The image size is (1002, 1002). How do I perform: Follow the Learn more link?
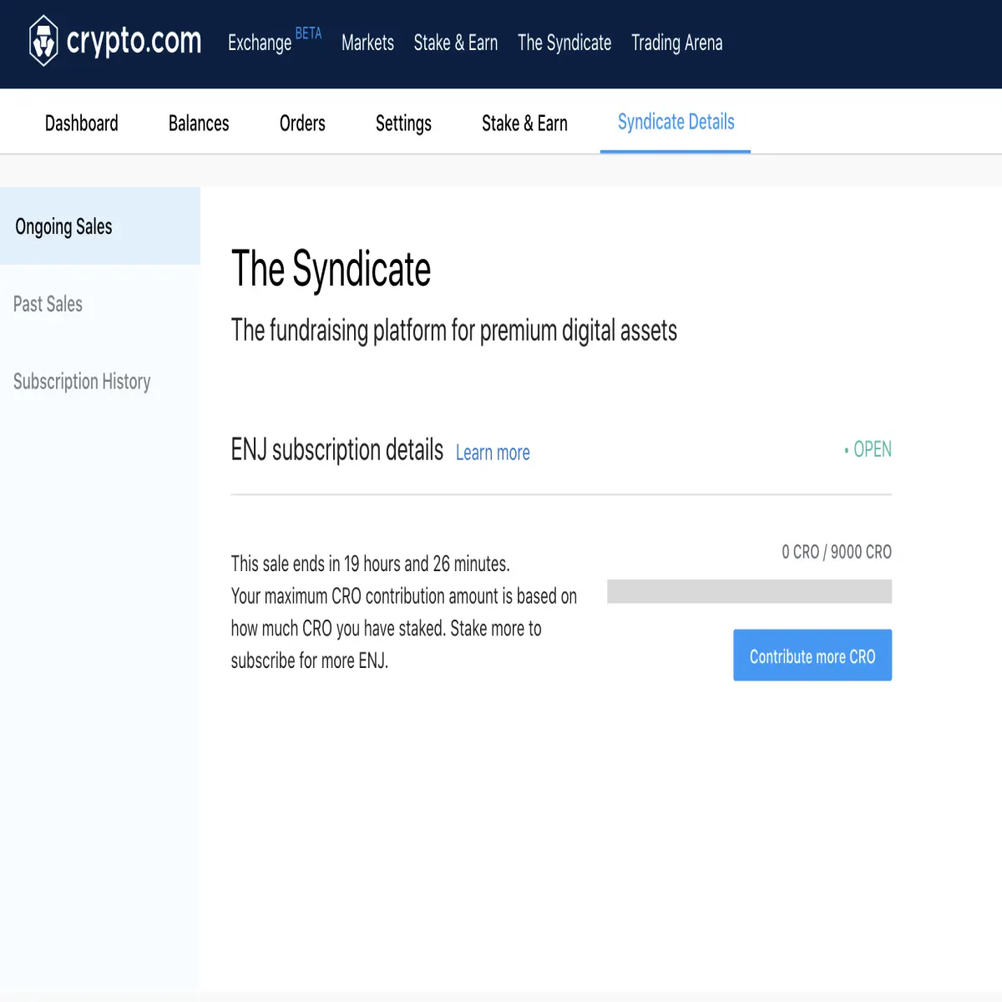pos(493,453)
